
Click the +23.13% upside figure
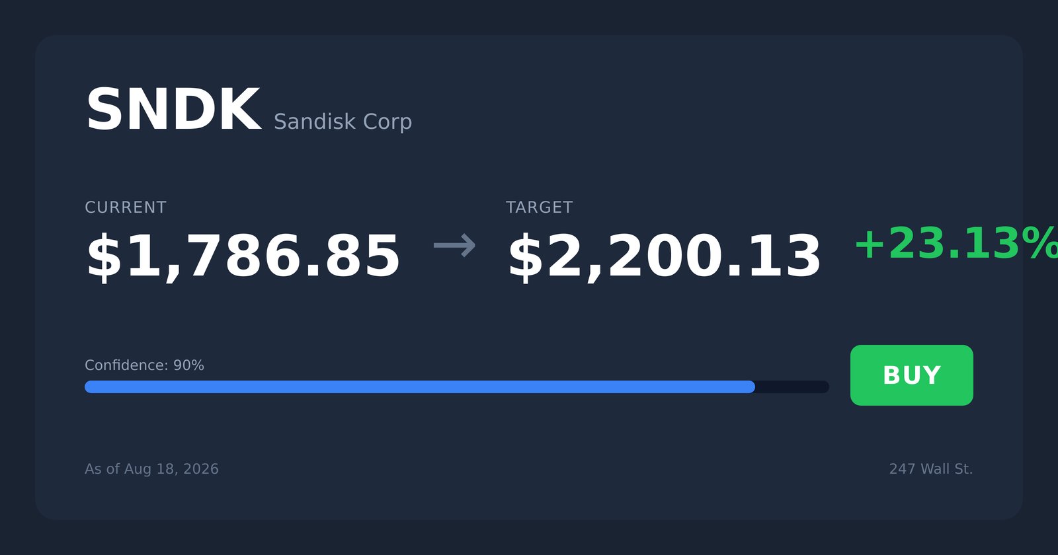tap(956, 244)
